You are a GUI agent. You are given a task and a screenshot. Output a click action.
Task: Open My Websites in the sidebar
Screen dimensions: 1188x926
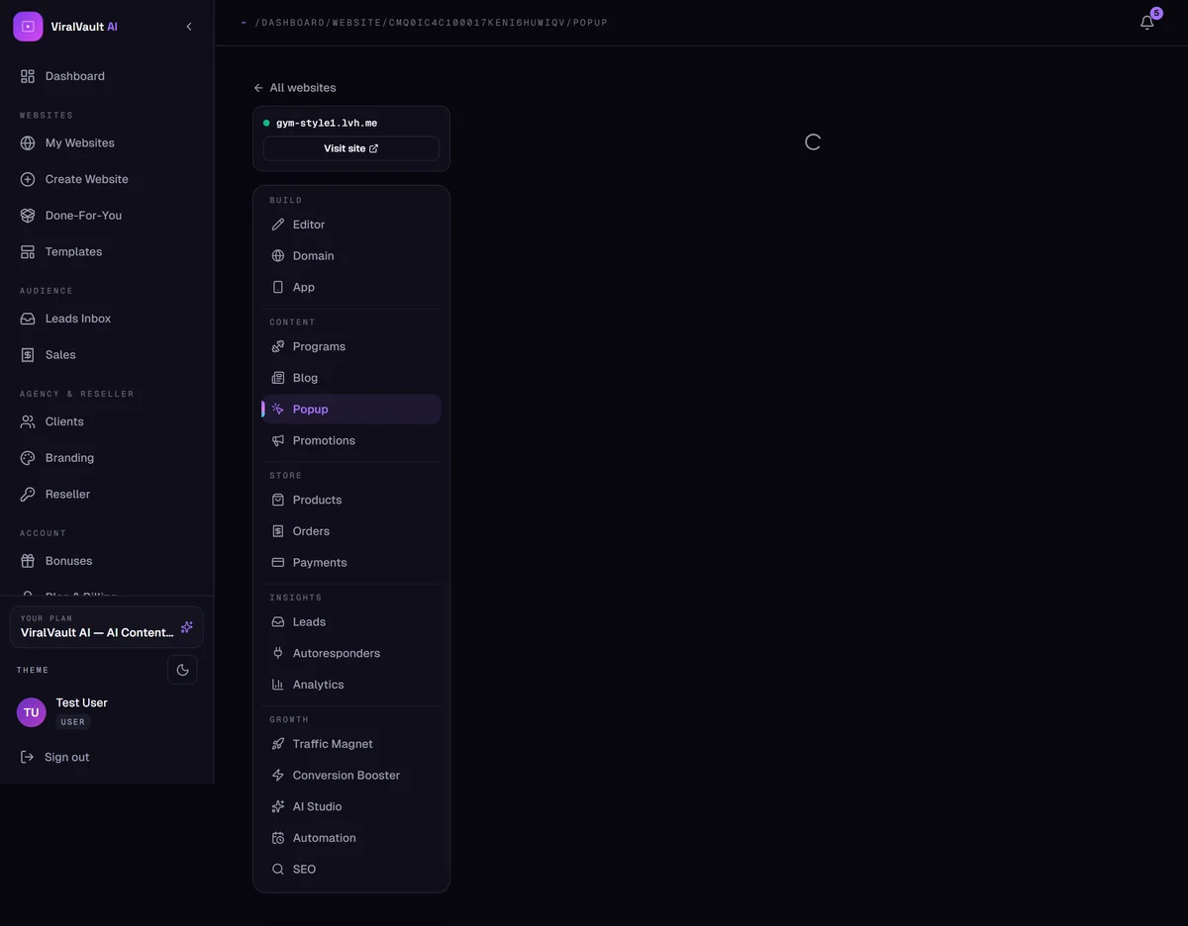[107, 142]
